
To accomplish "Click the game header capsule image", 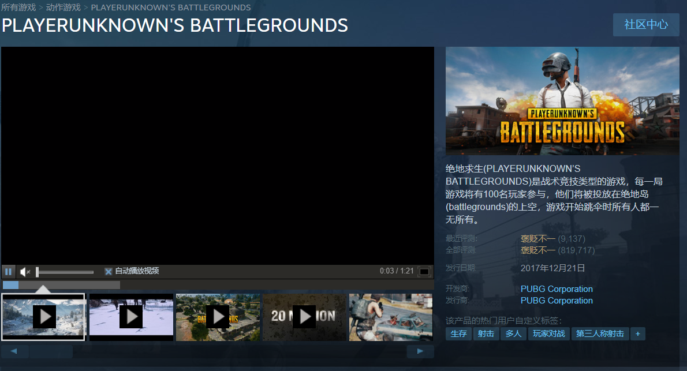I will pos(562,101).
